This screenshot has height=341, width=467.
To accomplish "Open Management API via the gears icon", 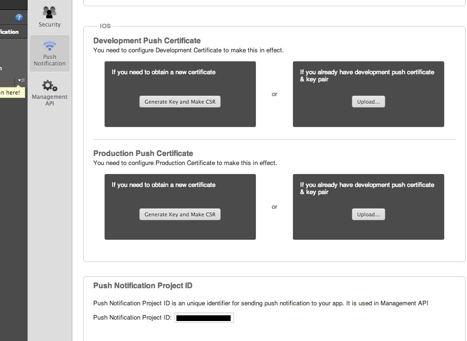I will tap(49, 86).
